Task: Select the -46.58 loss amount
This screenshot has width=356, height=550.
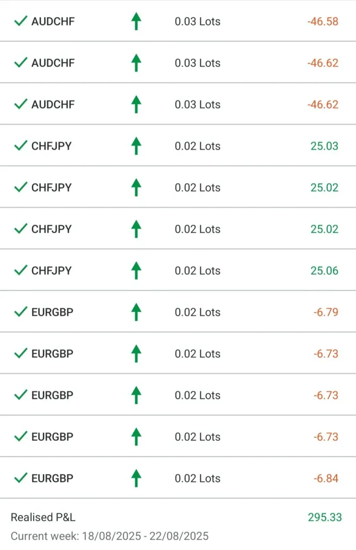Action: pyautogui.click(x=323, y=22)
